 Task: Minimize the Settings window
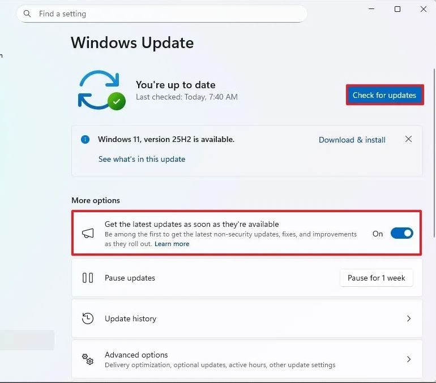(x=372, y=9)
